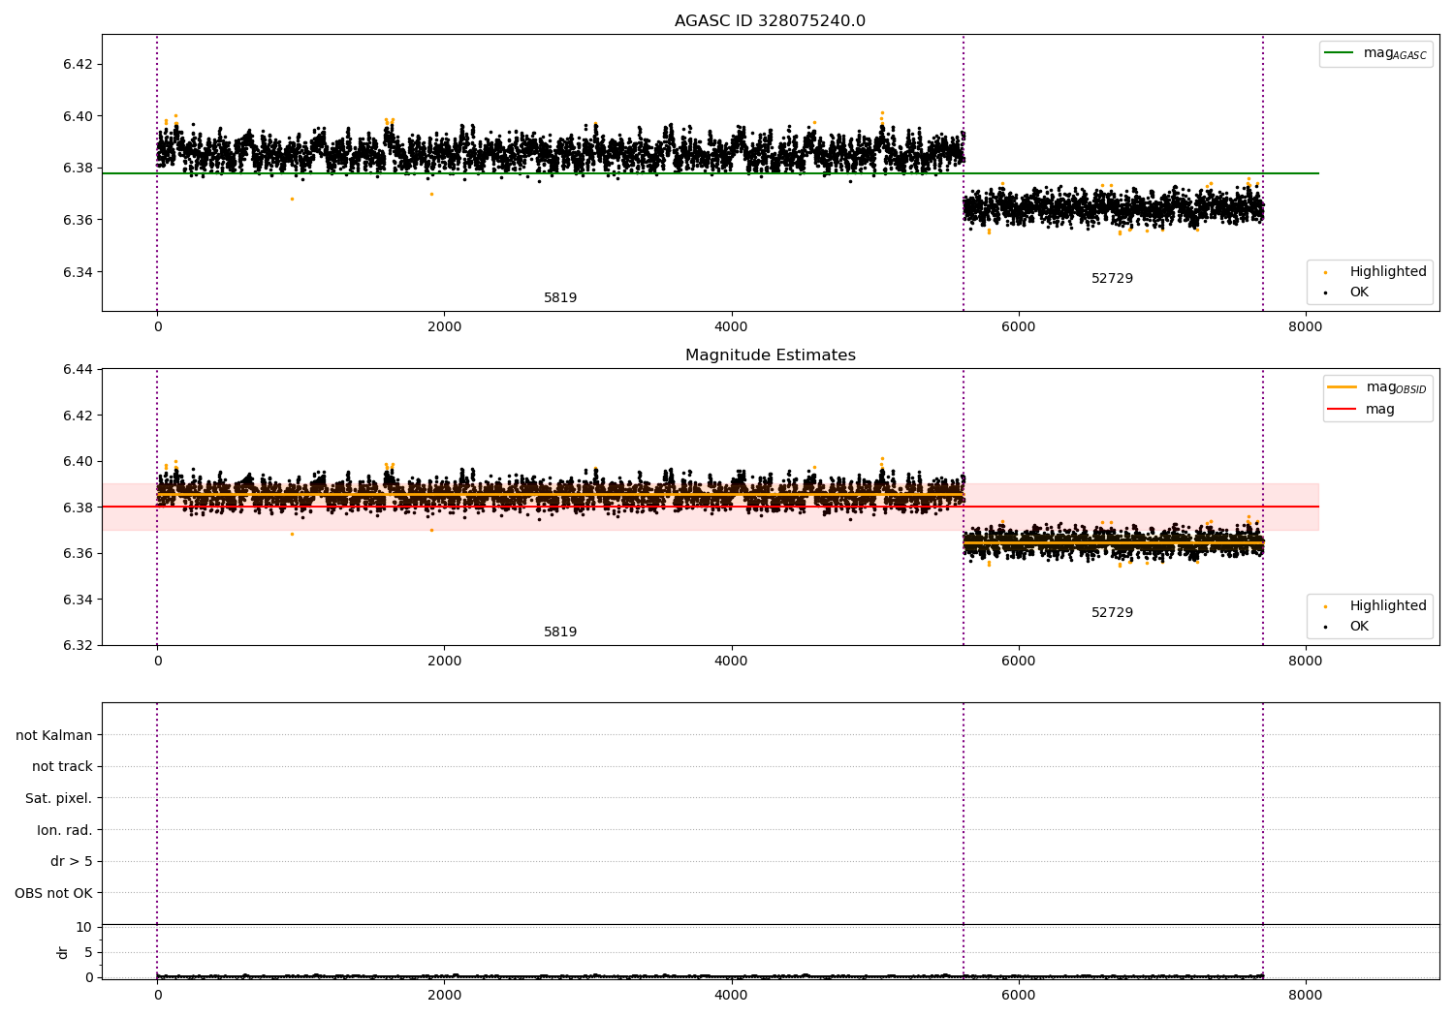Click the red 'mag' legend entry
Screen dimensions: 1454x1017
tap(1360, 410)
